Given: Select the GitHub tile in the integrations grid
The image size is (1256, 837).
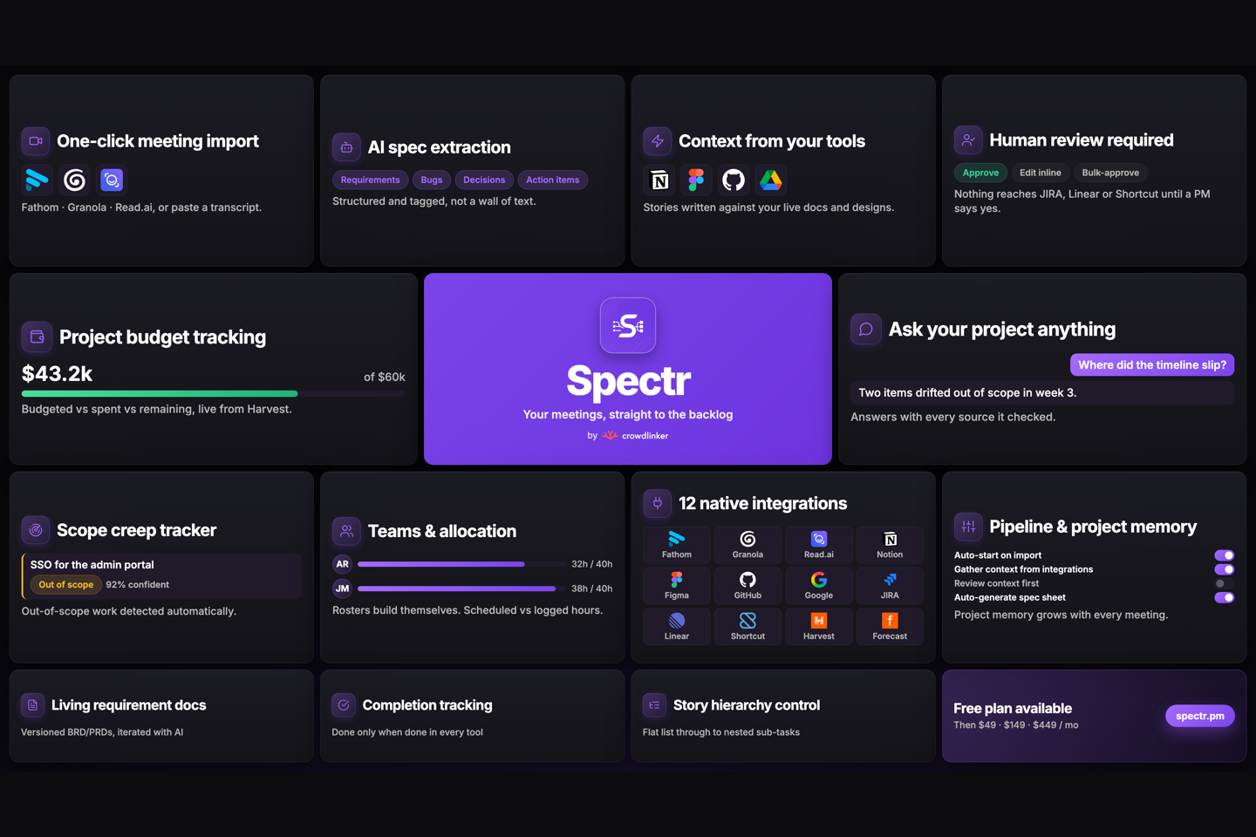Looking at the screenshot, I should (x=747, y=585).
